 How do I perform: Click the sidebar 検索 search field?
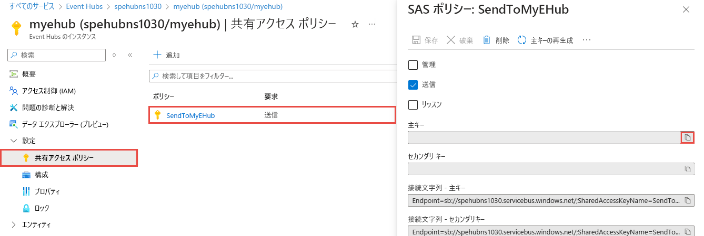coord(56,55)
